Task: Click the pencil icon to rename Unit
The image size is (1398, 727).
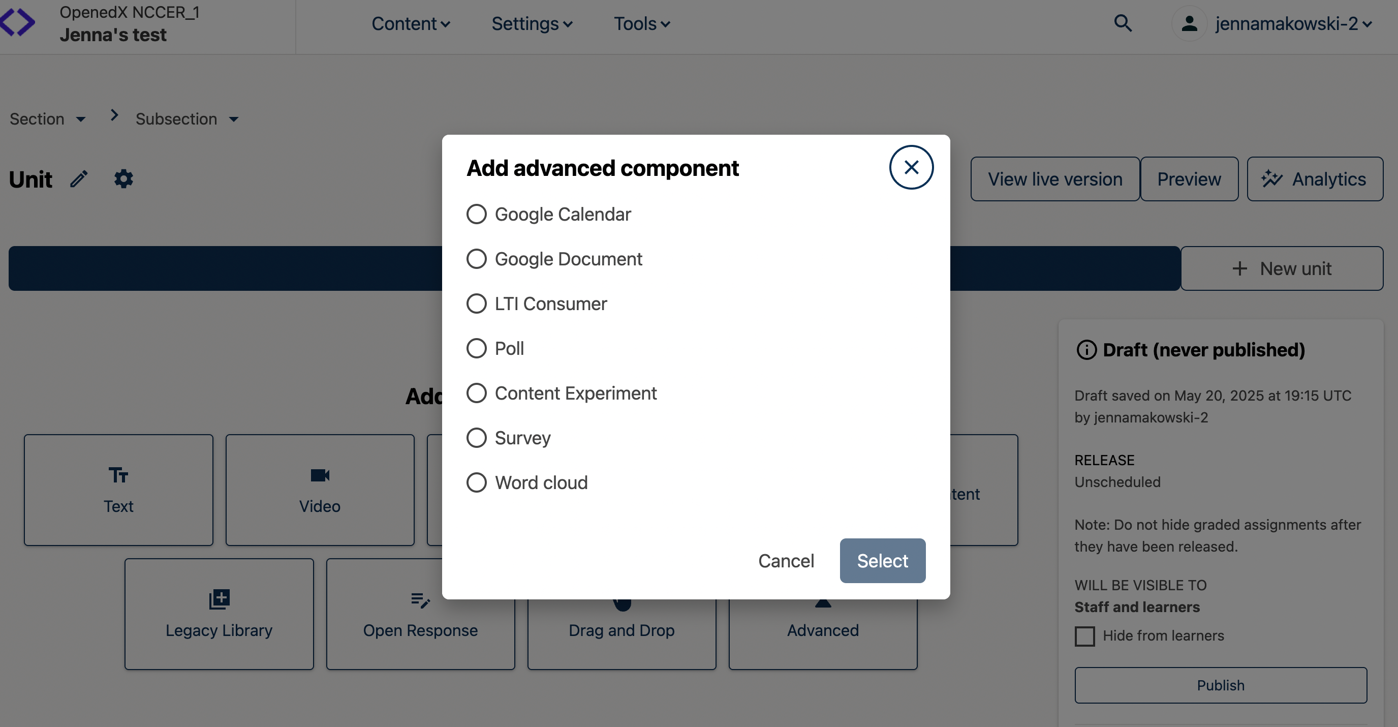Action: pyautogui.click(x=79, y=178)
